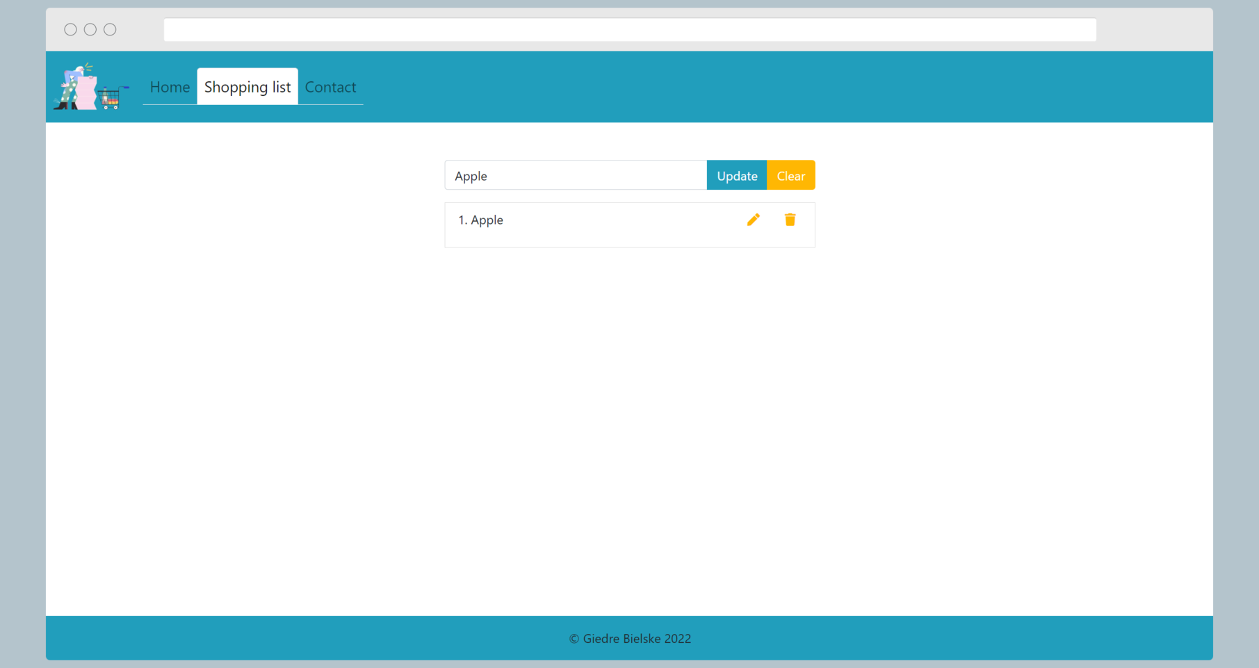Click the year 2022 in the footer

point(678,639)
